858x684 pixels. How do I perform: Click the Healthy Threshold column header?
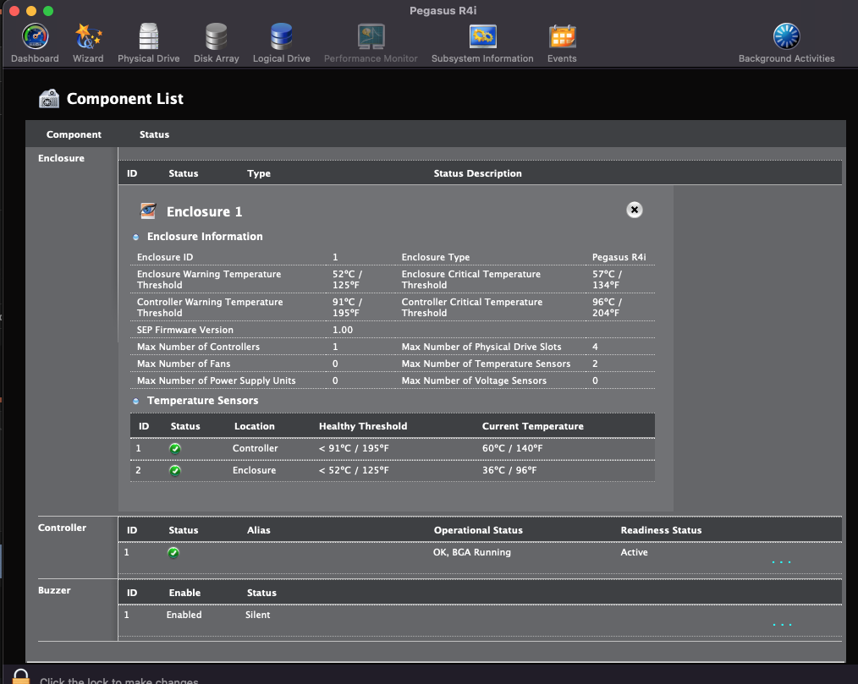click(x=363, y=426)
